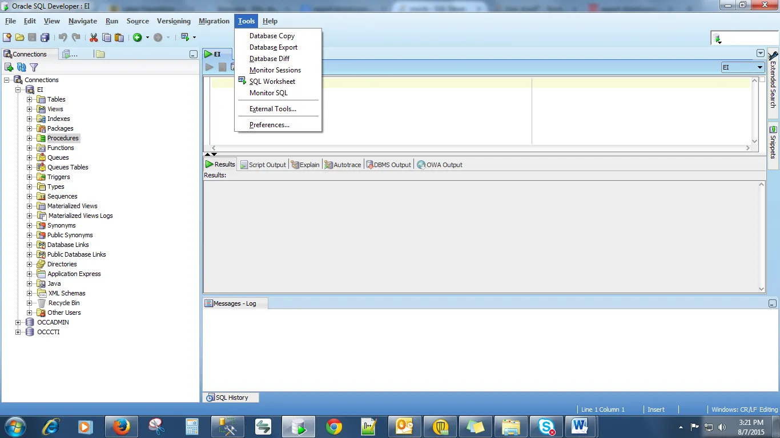Switch to the DBMS Output tab
The height and width of the screenshot is (438, 780).
[388, 165]
